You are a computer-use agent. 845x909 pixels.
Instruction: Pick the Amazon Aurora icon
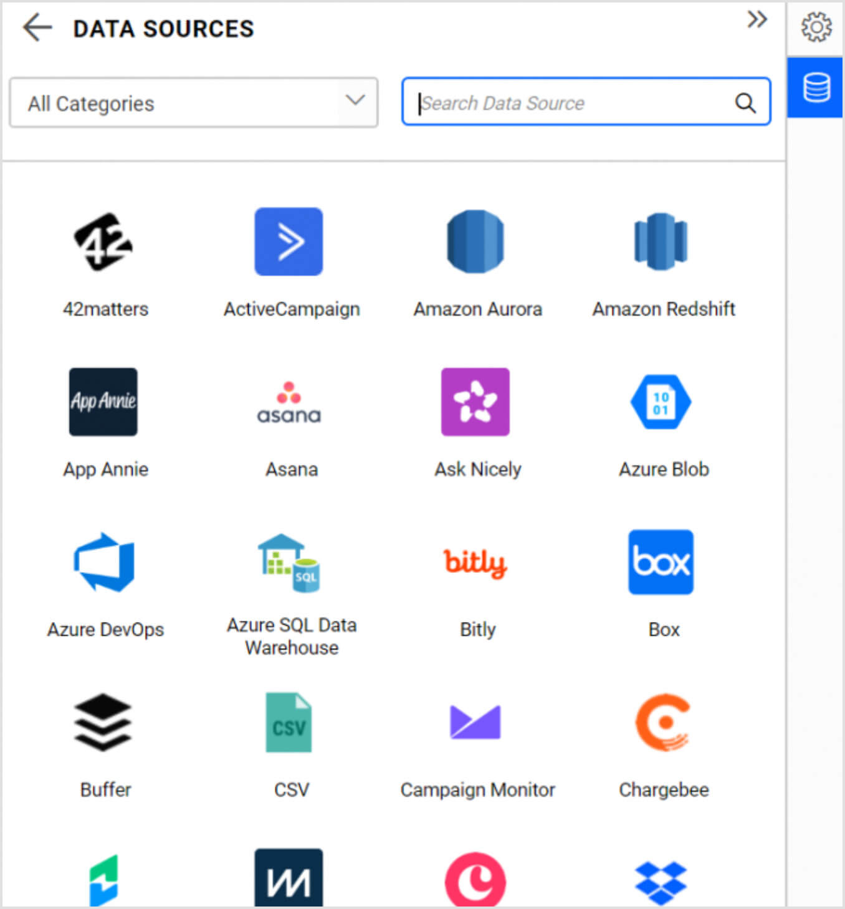tap(475, 242)
